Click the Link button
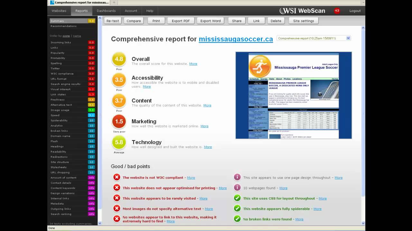This screenshot has width=412, height=231. 256,21
